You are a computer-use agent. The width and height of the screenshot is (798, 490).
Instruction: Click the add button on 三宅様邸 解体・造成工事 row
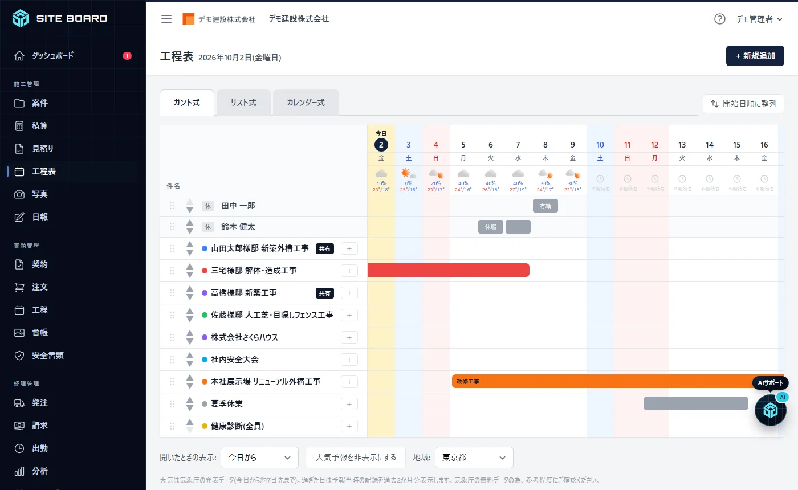pyautogui.click(x=349, y=271)
